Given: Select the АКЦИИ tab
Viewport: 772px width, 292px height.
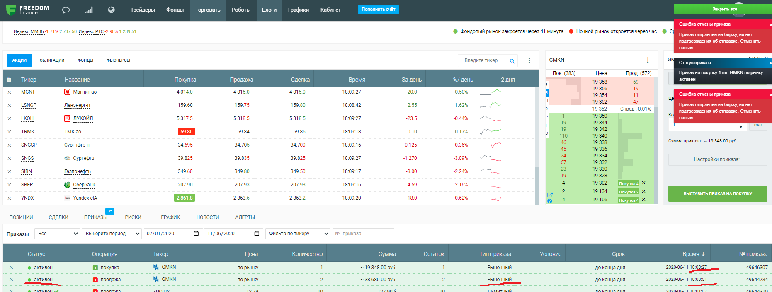Looking at the screenshot, I should pos(19,60).
